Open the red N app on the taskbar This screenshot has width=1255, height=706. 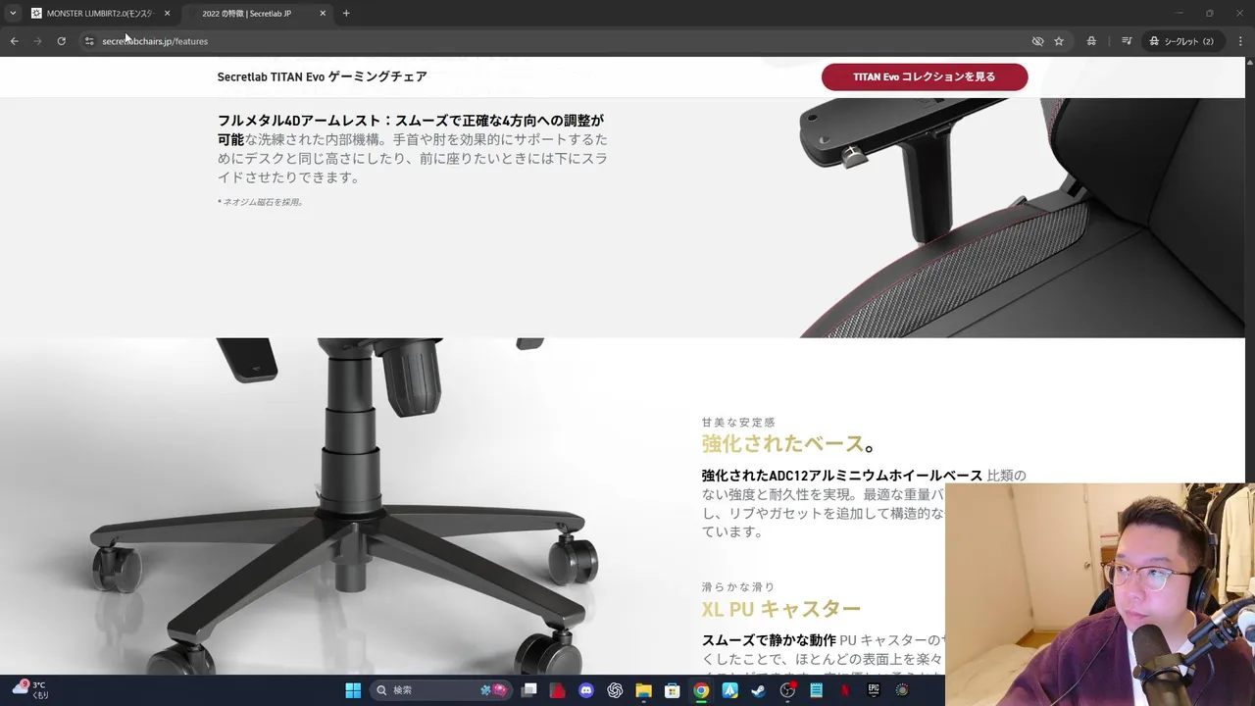(844, 690)
